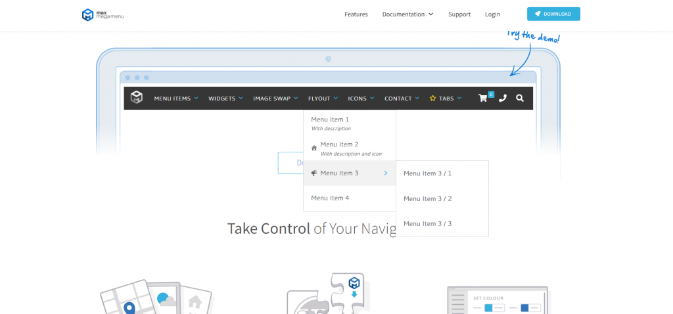Viewport: 673px width, 314px height.
Task: Click the Max Mega Menu logo
Action: (x=102, y=14)
